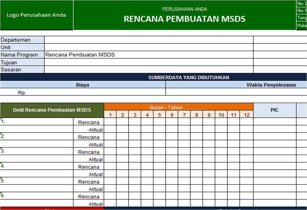Viewport: 307px width, 210px height.
Task: Click the PIC column header
Action: click(275, 110)
